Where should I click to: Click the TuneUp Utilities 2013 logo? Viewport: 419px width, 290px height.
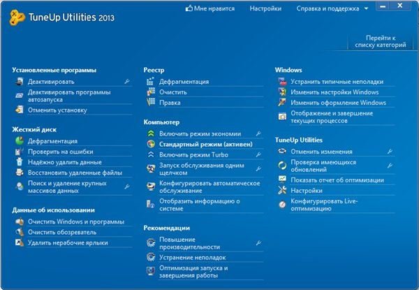pos(61,17)
